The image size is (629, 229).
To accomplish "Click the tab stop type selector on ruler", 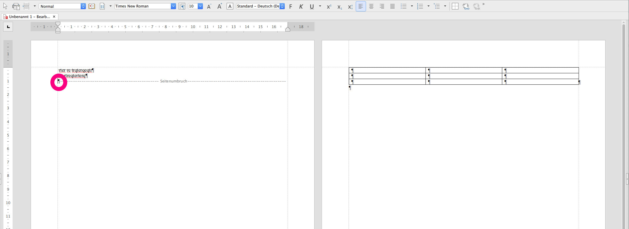I will click(x=8, y=27).
